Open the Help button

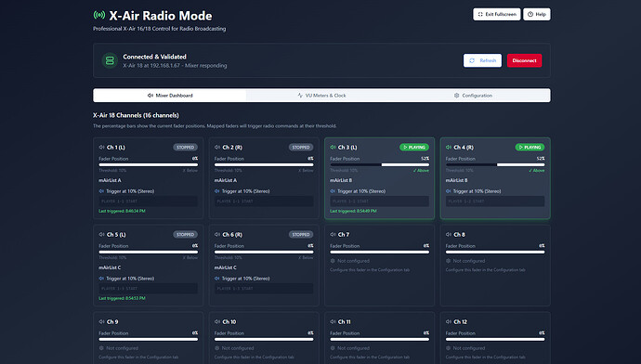coord(537,14)
